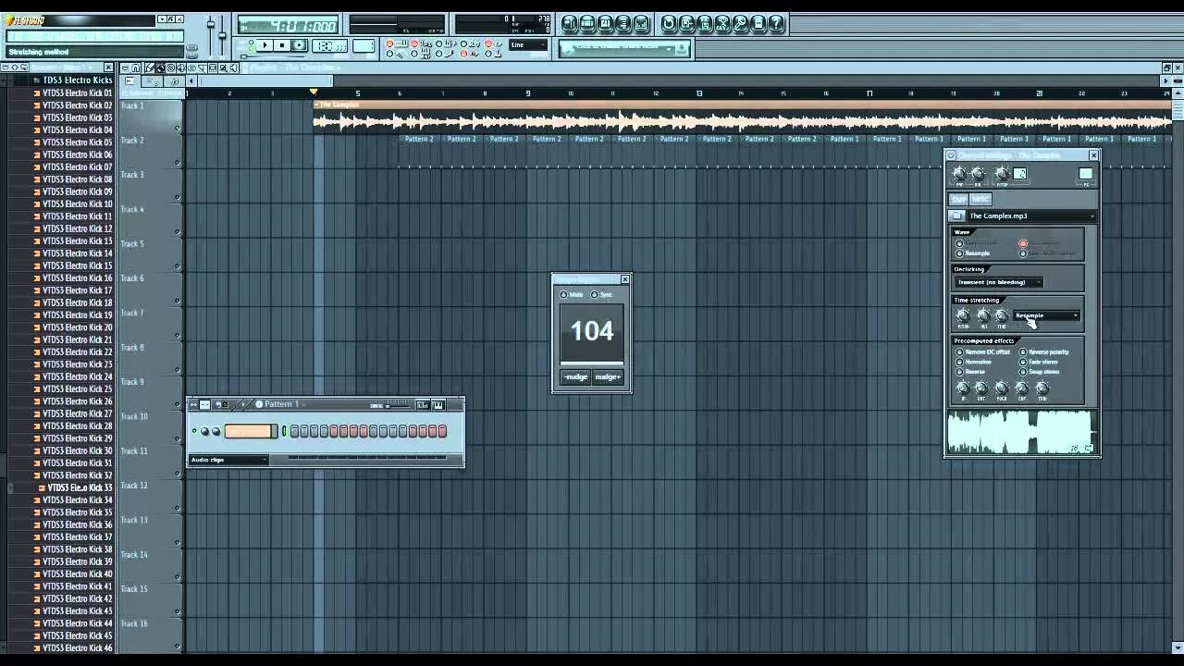Open the Audio clips channel filter dropdown
Image resolution: width=1184 pixels, height=666 pixels.
pos(228,460)
